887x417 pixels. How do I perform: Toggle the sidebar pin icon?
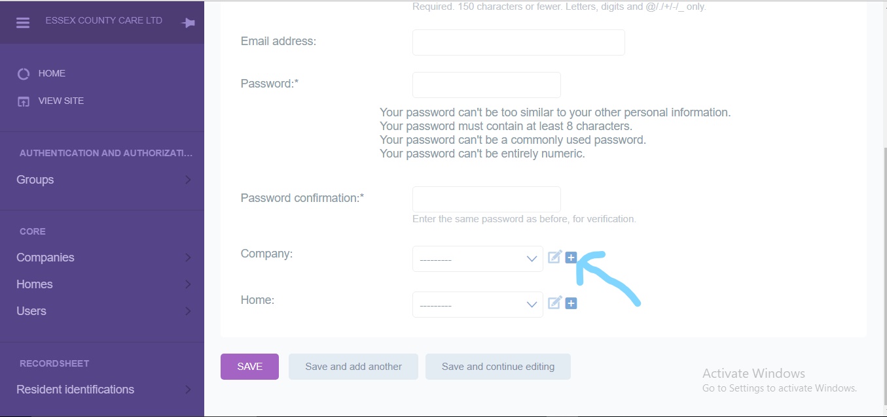[x=188, y=23]
